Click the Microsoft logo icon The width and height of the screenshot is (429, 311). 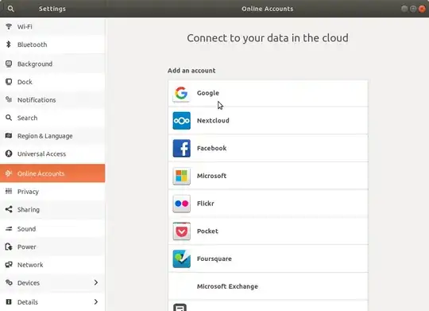click(181, 176)
